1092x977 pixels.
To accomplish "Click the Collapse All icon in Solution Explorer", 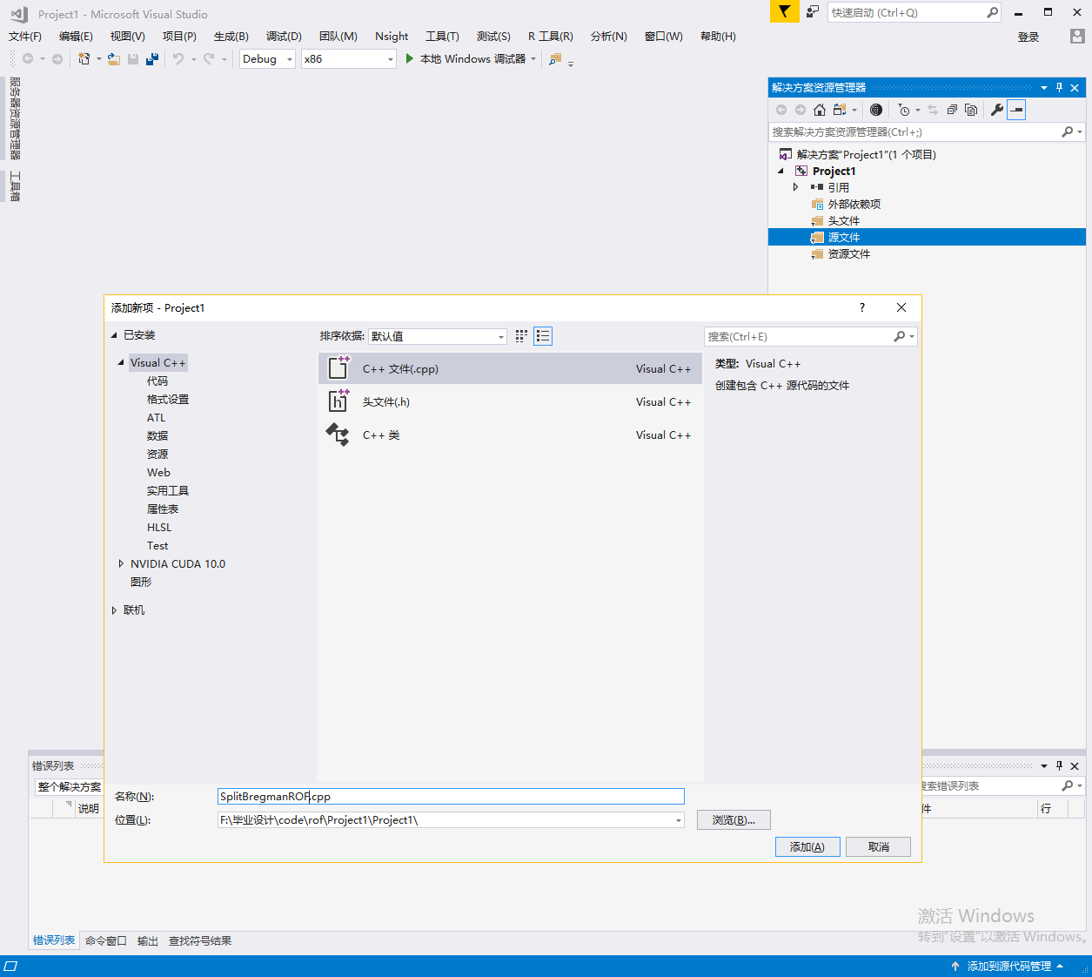I will [x=952, y=110].
